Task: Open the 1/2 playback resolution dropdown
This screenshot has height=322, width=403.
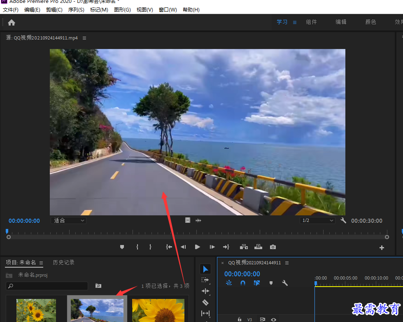Action: point(317,220)
